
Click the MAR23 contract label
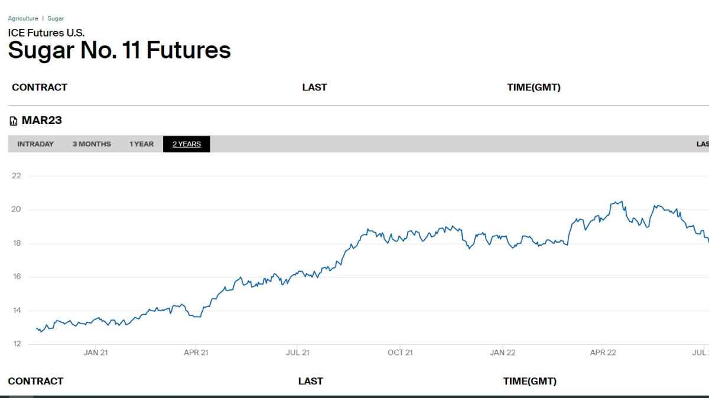(42, 120)
